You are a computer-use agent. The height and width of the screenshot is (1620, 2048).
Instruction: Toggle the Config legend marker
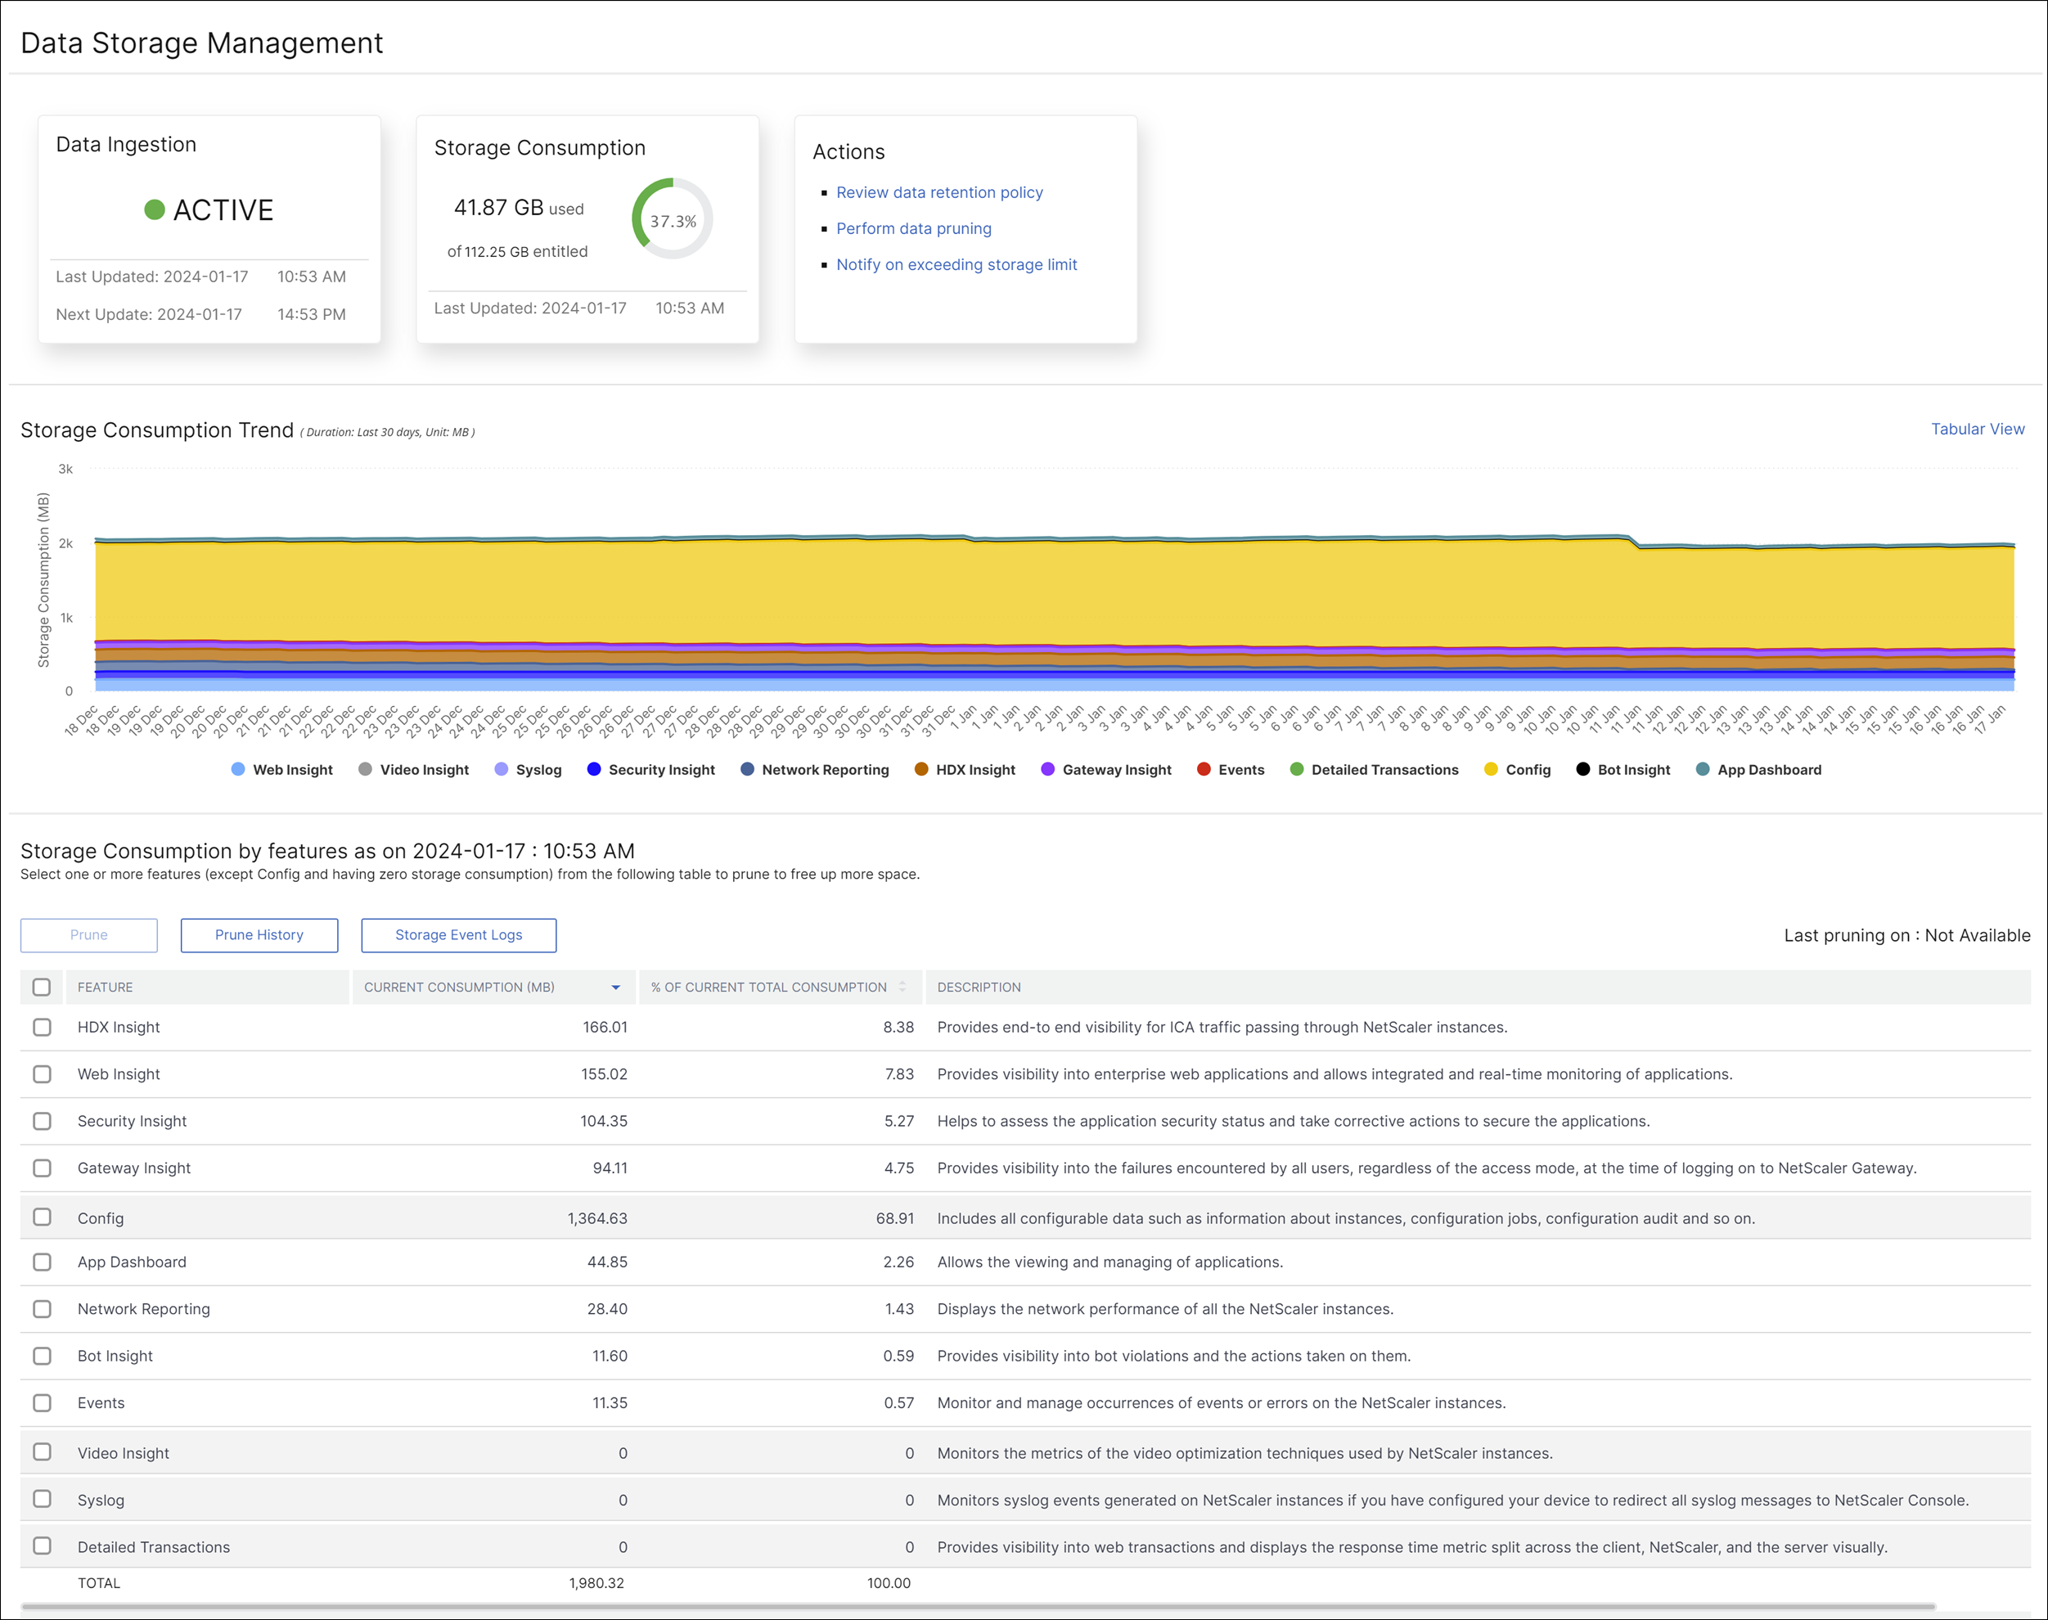(x=1491, y=769)
